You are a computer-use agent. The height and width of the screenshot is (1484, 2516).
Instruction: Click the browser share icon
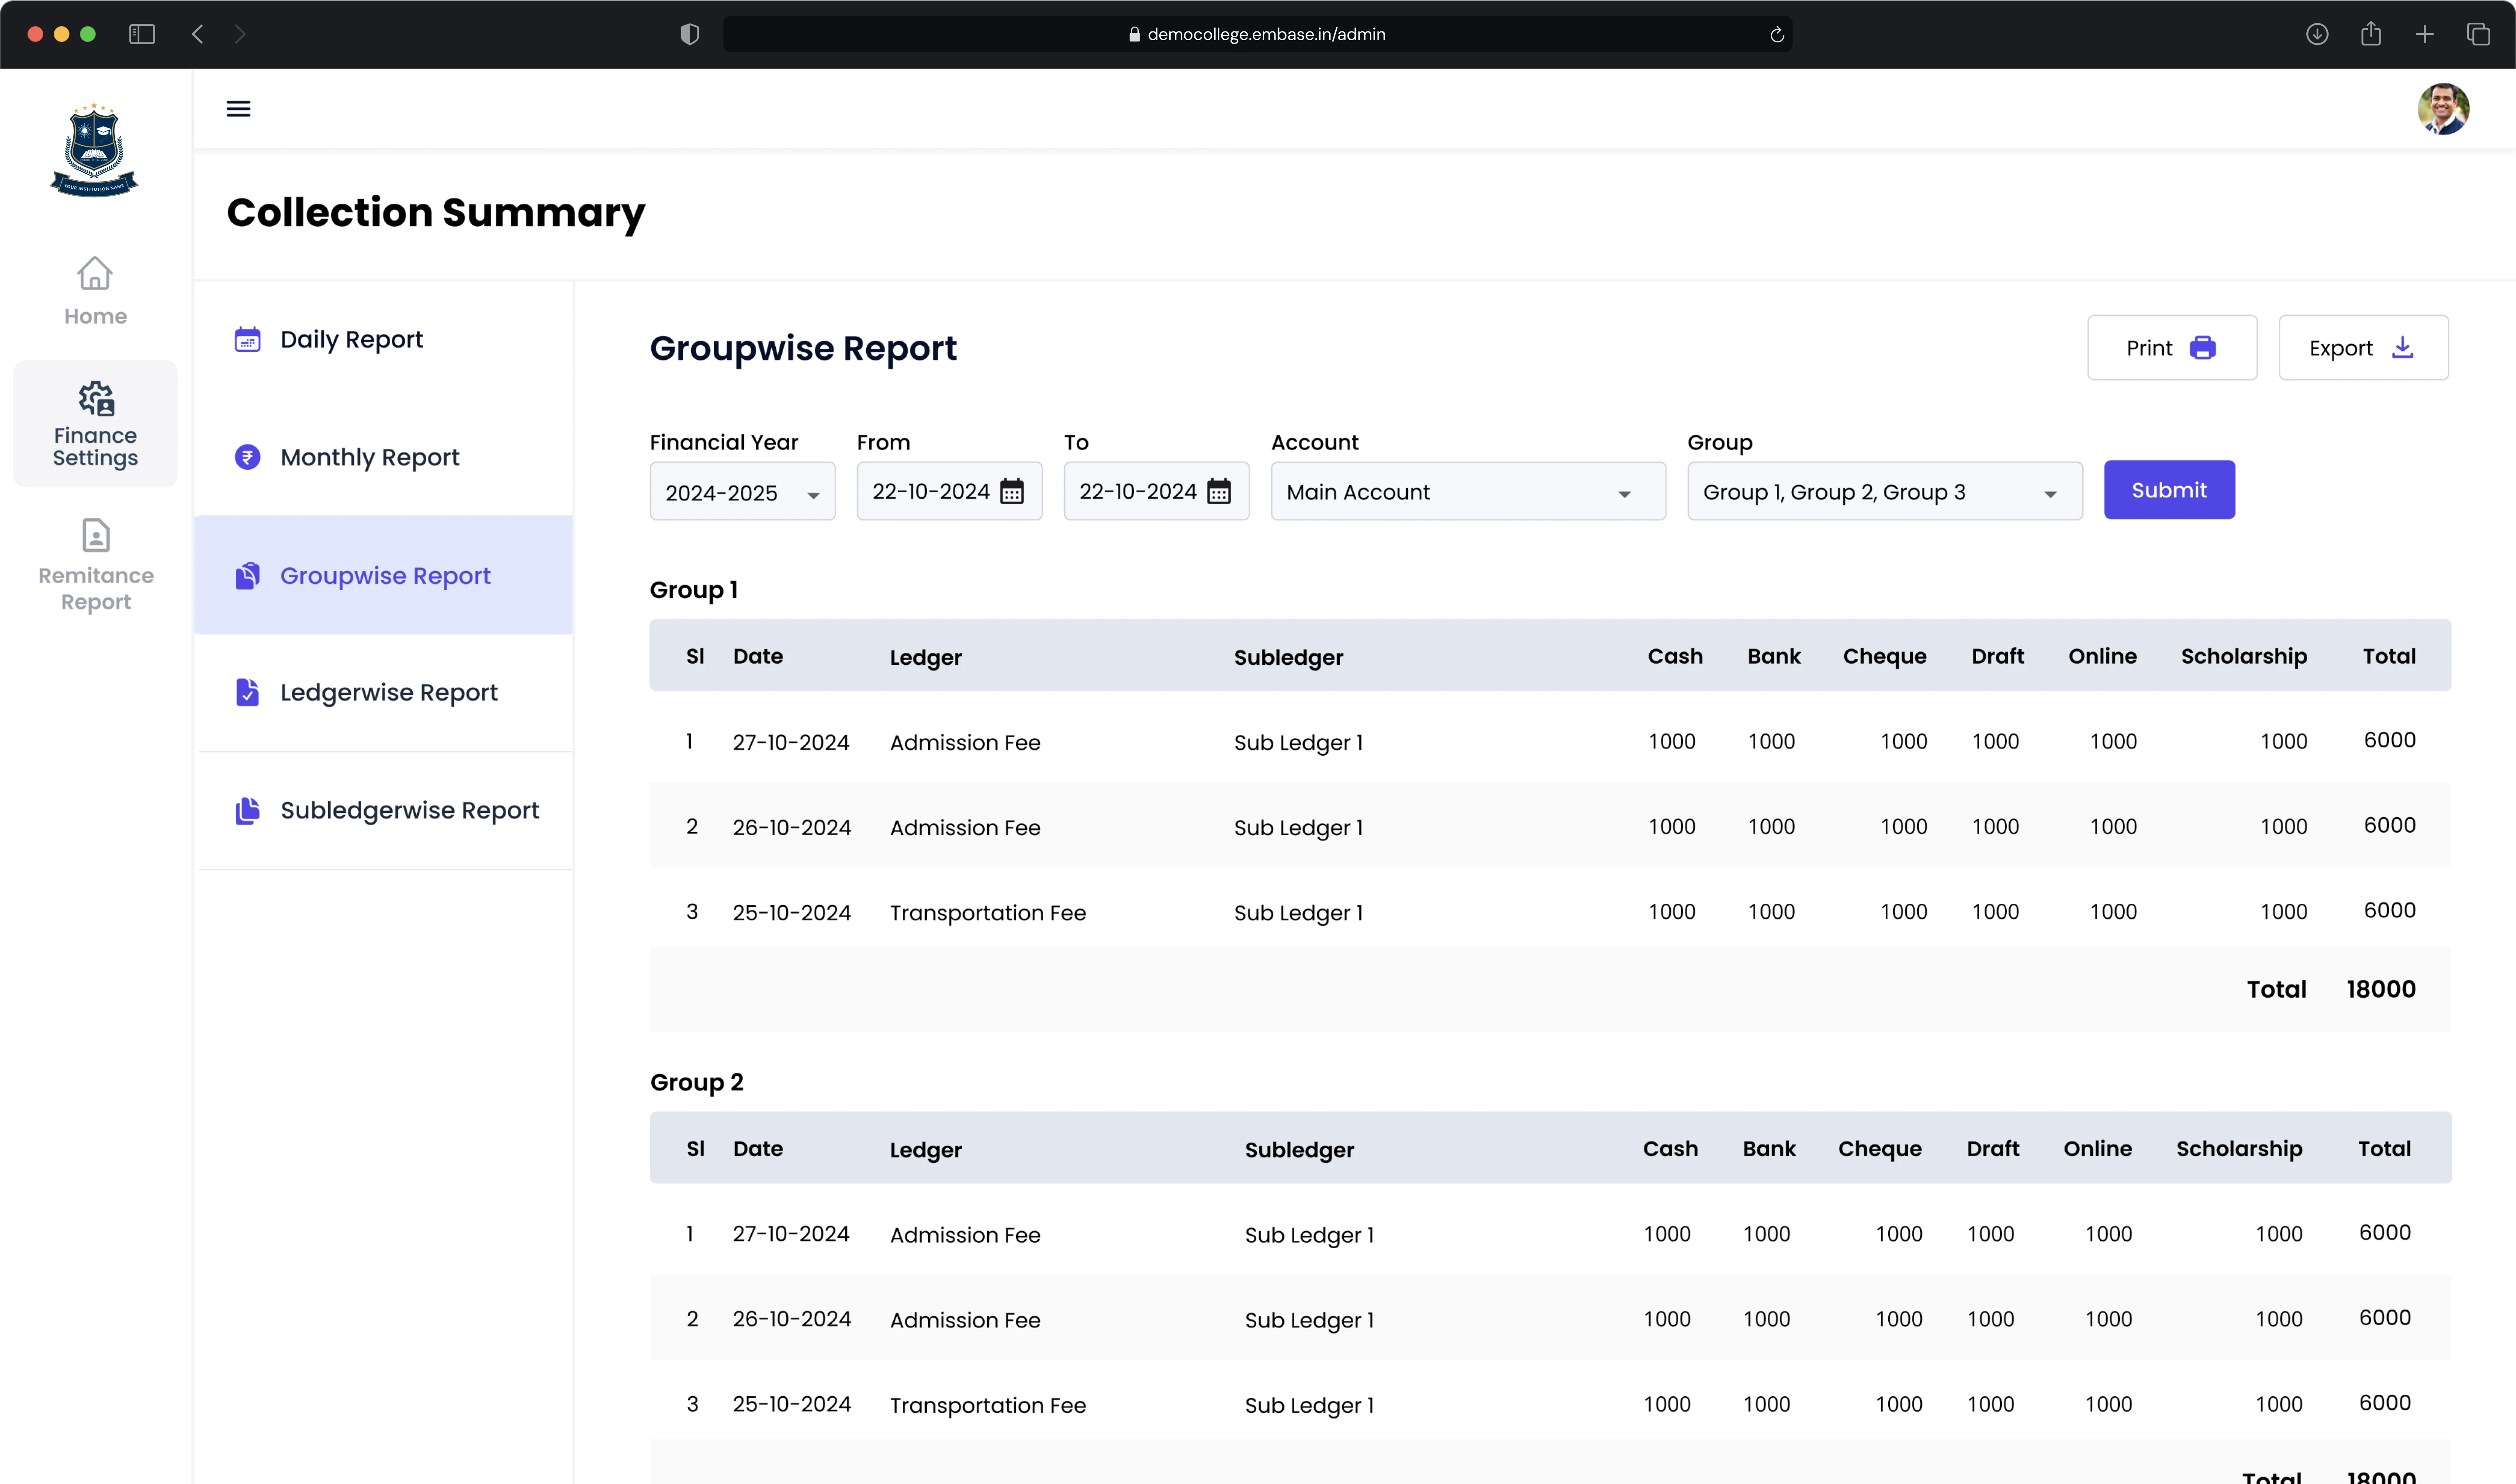2371,34
